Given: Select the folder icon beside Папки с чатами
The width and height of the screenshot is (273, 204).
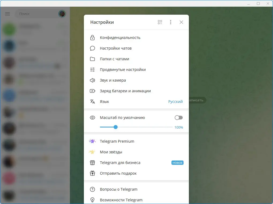Looking at the screenshot, I should [x=92, y=59].
